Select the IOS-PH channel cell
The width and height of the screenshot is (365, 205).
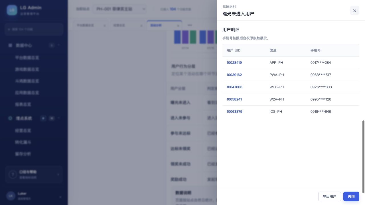tap(276, 112)
